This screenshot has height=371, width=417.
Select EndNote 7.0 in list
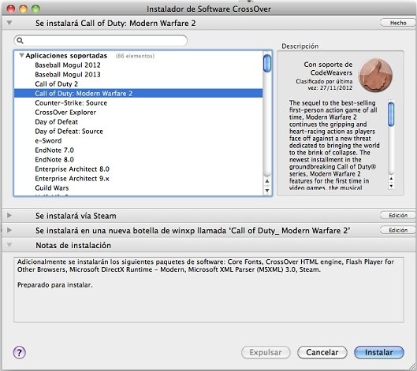[54, 150]
